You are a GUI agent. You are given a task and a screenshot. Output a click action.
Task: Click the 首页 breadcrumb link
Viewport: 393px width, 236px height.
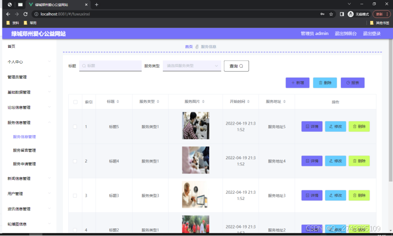click(189, 46)
